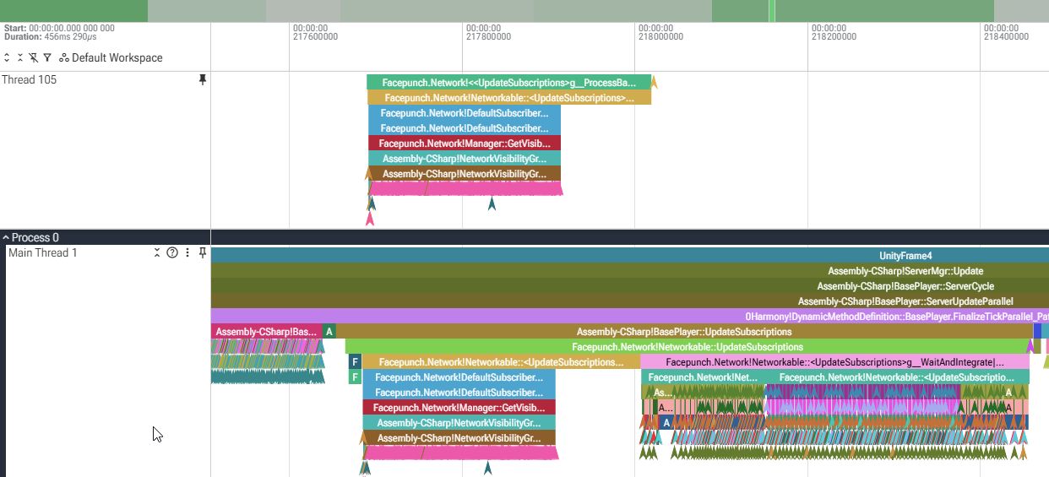Viewport: 1049px width, 477px height.
Task: Select the ProcessBa... slice in Thread 105
Action: click(x=509, y=83)
